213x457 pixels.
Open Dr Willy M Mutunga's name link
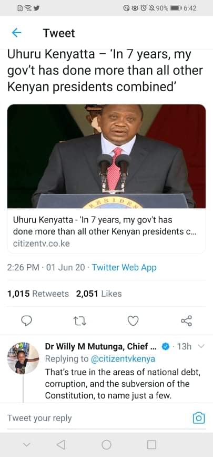coord(102,346)
